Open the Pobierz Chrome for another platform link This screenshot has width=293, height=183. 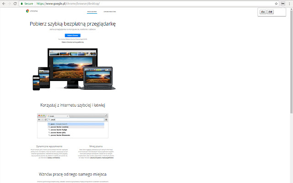[73, 42]
